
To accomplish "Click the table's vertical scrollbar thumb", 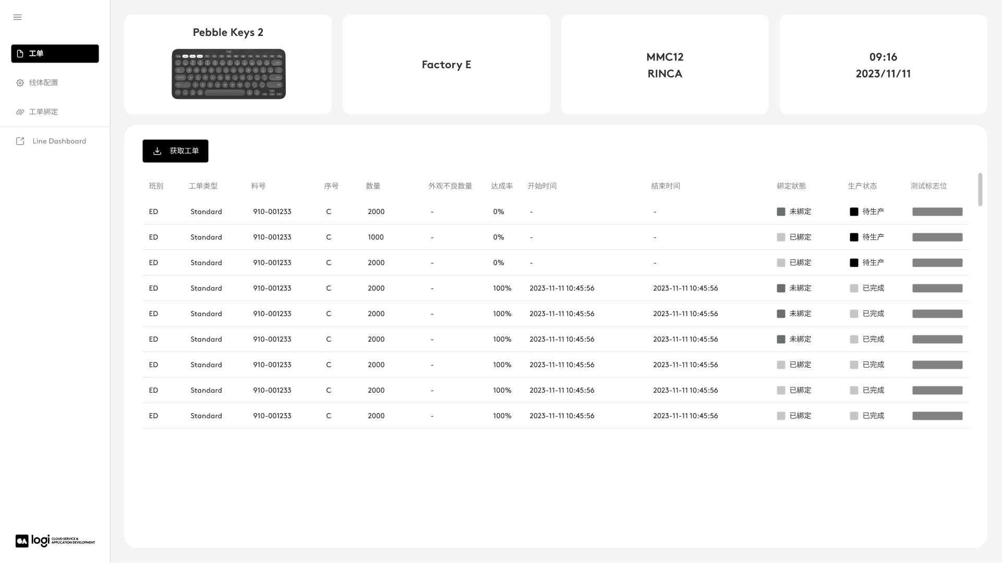I will 980,190.
